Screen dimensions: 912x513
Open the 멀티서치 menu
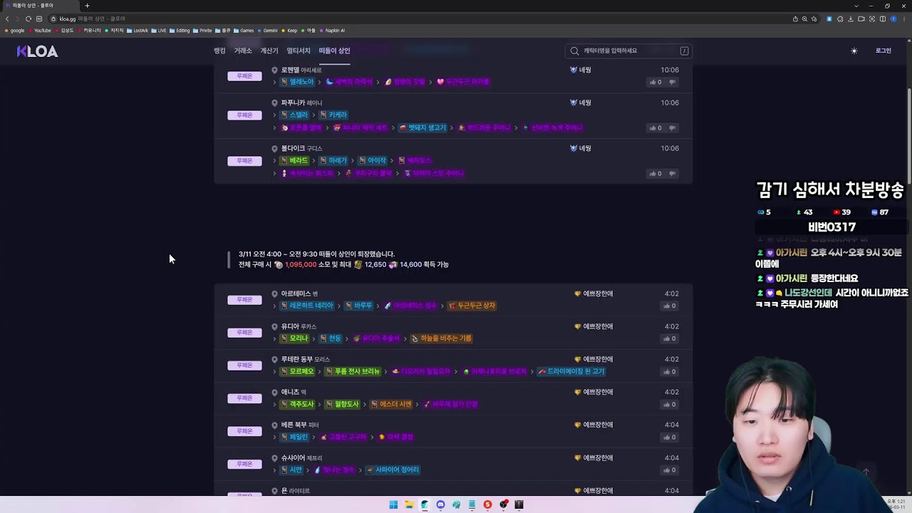click(299, 51)
